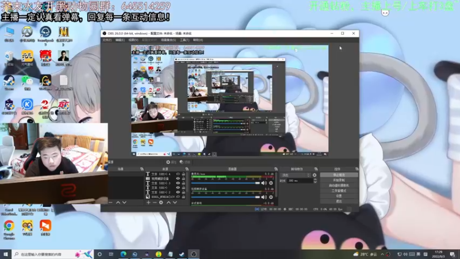Open the OBS 视图(V) menu
The image size is (460, 259).
[133, 40]
